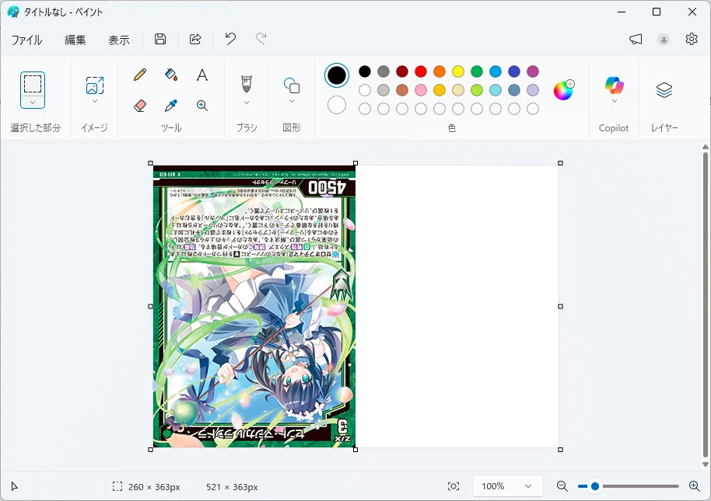Click the zoom slider handle

(x=595, y=486)
